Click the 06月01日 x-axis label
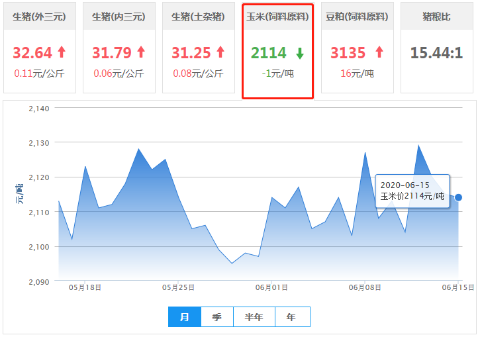The width and height of the screenshot is (480, 337). [271, 287]
